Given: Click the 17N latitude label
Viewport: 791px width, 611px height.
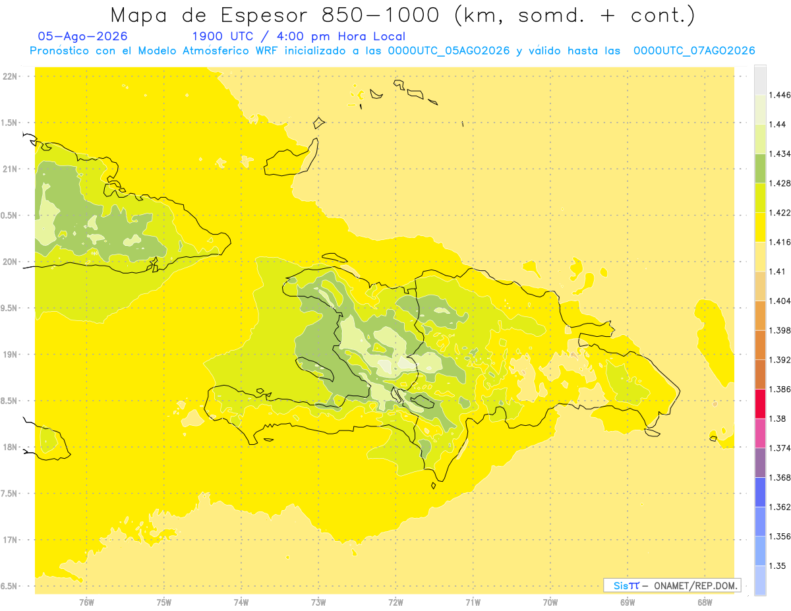Looking at the screenshot, I should point(11,540).
